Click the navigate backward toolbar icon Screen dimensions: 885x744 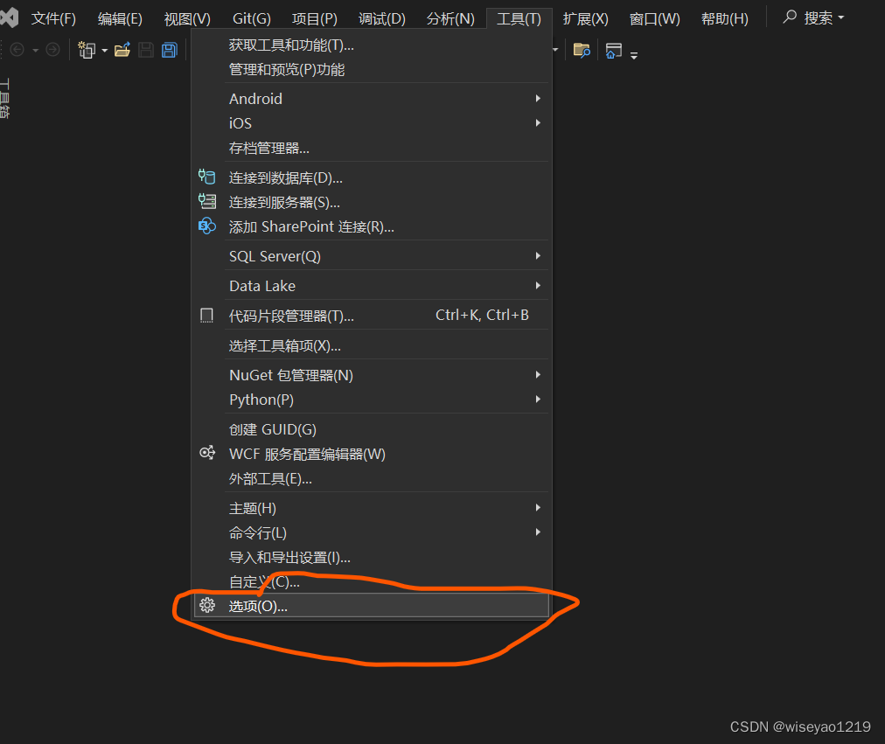tap(17, 50)
